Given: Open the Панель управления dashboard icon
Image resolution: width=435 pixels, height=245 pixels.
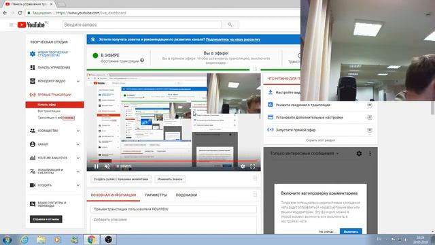Looking at the screenshot, I should pyautogui.click(x=33, y=67).
